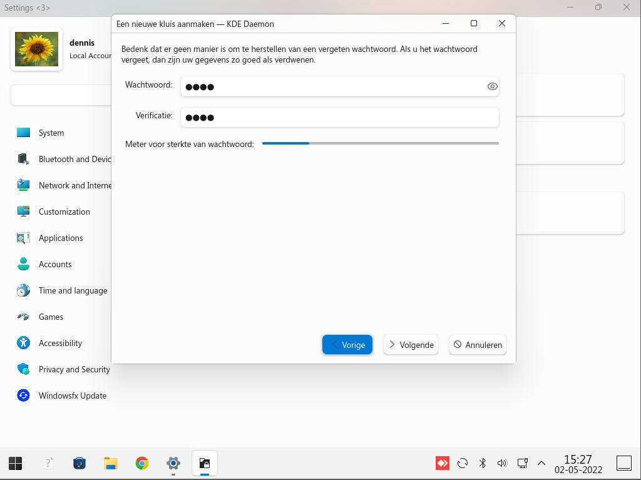
Task: Click the sunflower user avatar
Action: click(36, 49)
